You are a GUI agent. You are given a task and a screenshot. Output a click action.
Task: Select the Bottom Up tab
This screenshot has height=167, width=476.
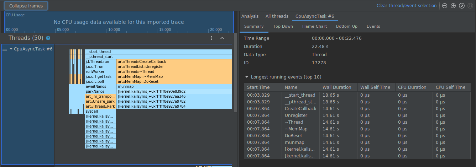[x=347, y=26]
